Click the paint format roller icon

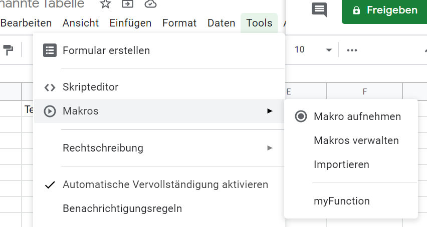coord(9,50)
